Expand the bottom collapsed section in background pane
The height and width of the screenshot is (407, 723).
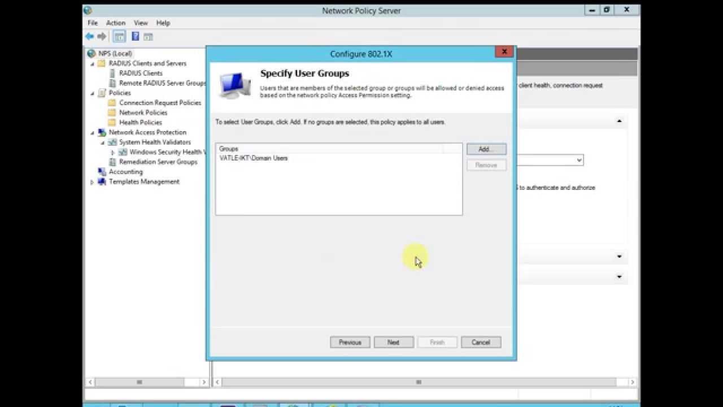(x=619, y=277)
